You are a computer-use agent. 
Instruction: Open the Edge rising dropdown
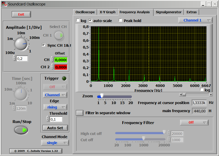55,107
